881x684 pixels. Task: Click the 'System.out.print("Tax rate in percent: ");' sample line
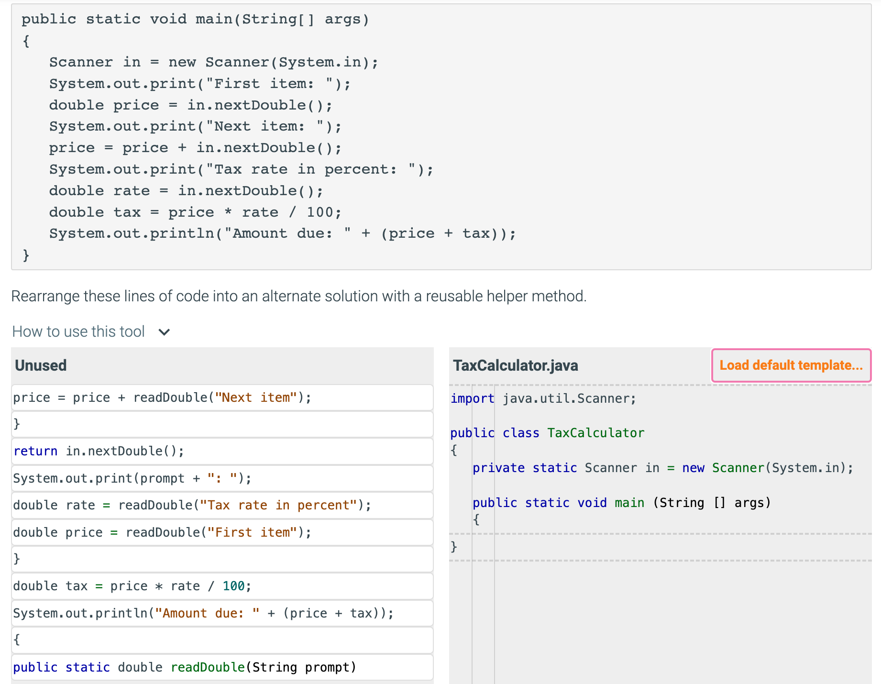tap(241, 169)
